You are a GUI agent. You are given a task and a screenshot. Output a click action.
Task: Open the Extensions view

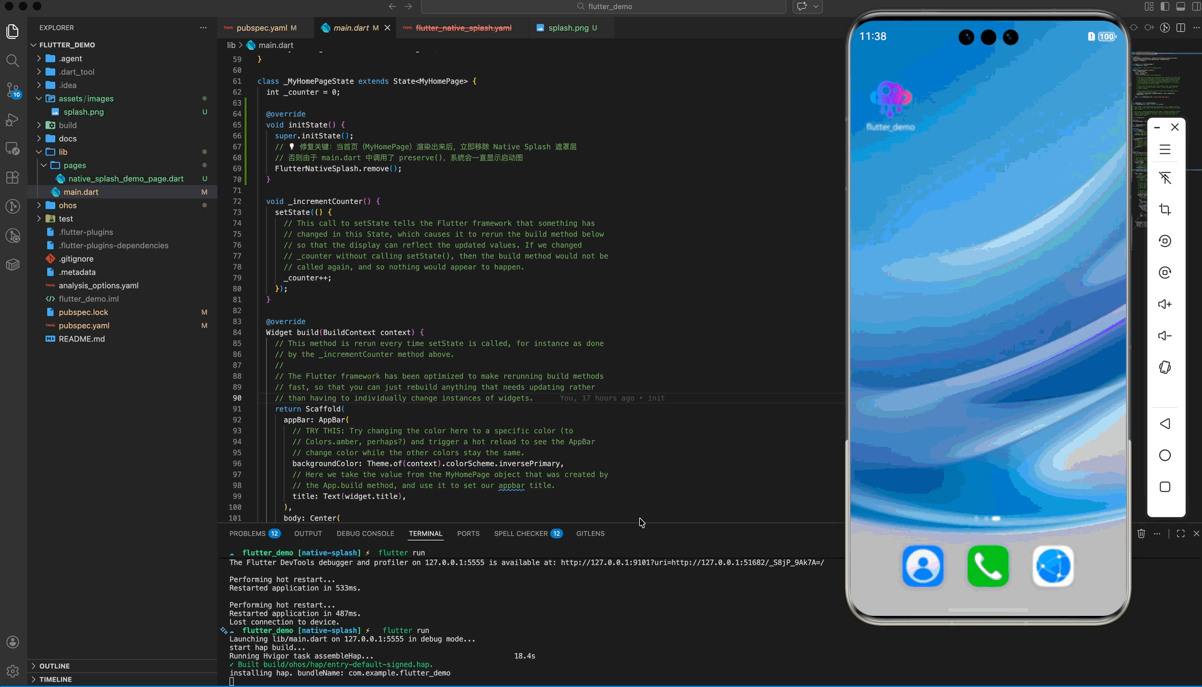coord(13,177)
